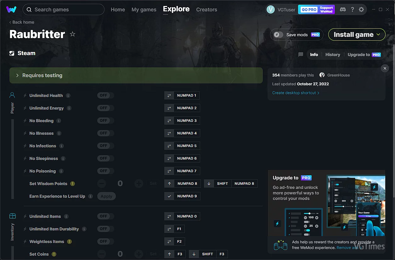The height and width of the screenshot is (260, 395).
Task: Open the Creators tab
Action: coord(206,9)
